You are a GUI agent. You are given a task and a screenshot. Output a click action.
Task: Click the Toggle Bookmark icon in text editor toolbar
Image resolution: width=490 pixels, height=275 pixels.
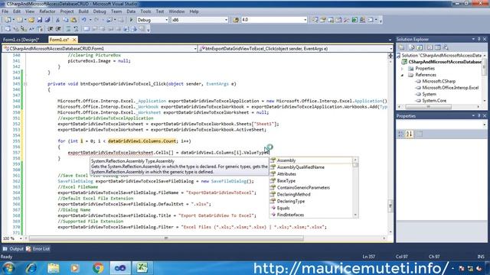coord(87,29)
